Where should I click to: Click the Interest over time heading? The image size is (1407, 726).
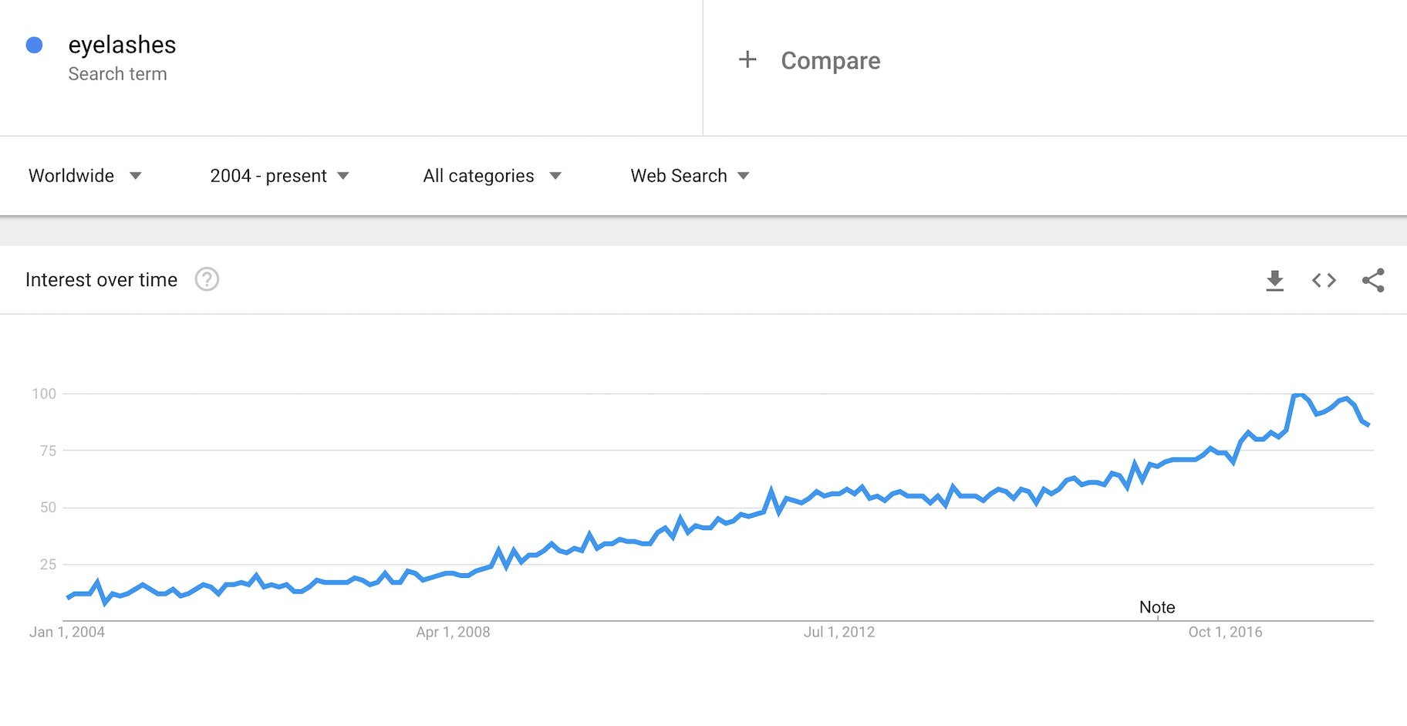pos(101,280)
